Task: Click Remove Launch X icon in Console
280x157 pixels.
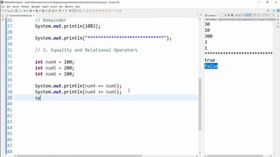Action: click(228, 15)
